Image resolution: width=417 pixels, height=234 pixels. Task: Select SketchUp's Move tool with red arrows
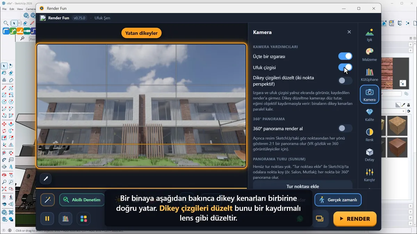tap(4, 124)
